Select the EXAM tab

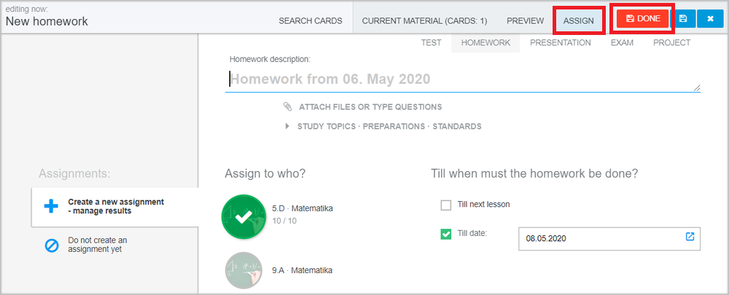click(622, 43)
